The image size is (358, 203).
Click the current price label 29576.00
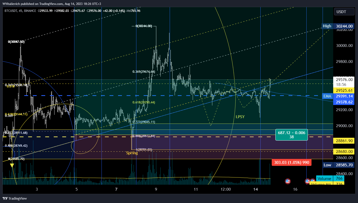344,80
